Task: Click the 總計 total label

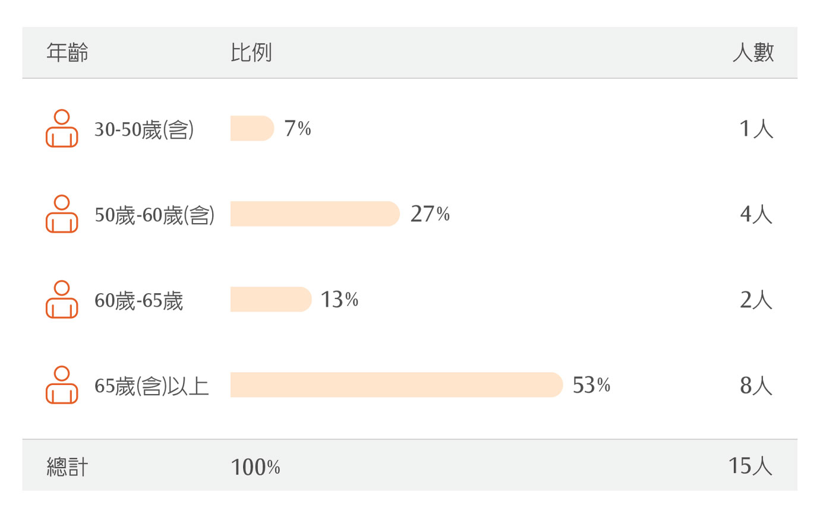Action: [x=68, y=467]
